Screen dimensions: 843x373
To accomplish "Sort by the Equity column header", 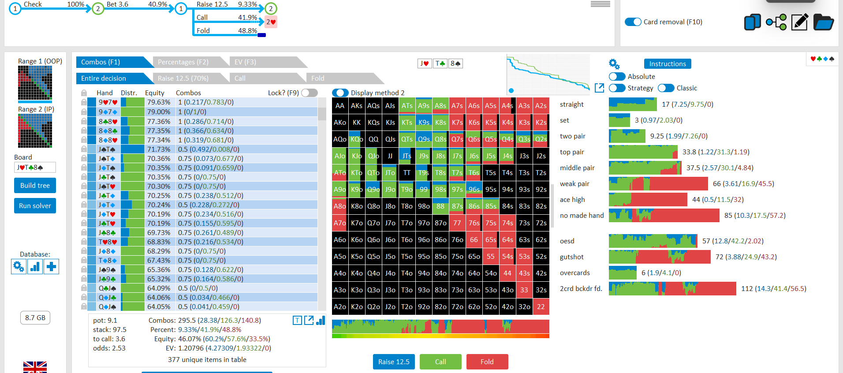I will [154, 93].
